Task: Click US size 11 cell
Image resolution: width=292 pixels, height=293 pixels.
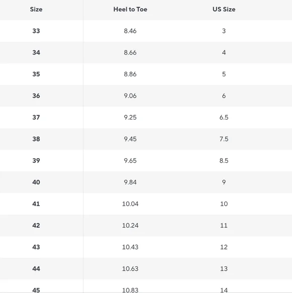Action: [224, 225]
